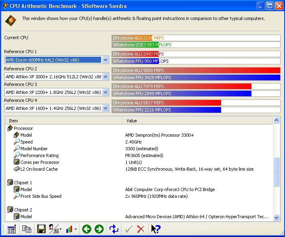Click magnifier icon next to Speed
Image resolution: width=285 pixels, height=237 pixels.
tap(16, 141)
